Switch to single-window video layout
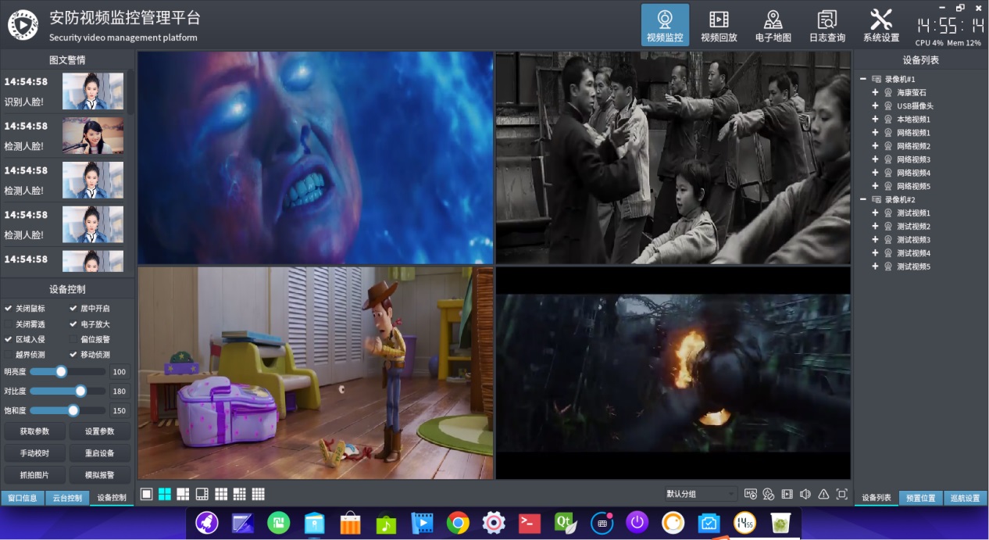 pos(146,494)
